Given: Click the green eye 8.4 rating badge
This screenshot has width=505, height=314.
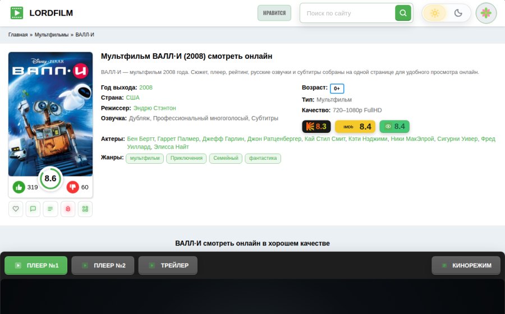Looking at the screenshot, I should [x=394, y=126].
